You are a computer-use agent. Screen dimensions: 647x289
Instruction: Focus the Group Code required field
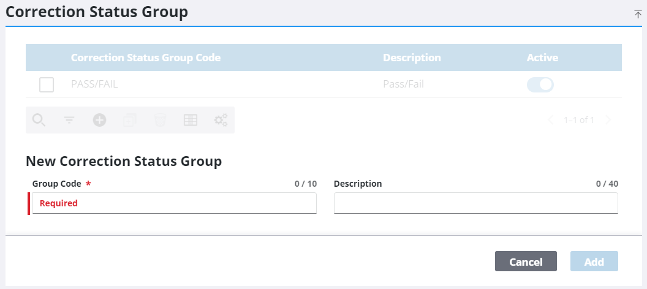pos(175,203)
